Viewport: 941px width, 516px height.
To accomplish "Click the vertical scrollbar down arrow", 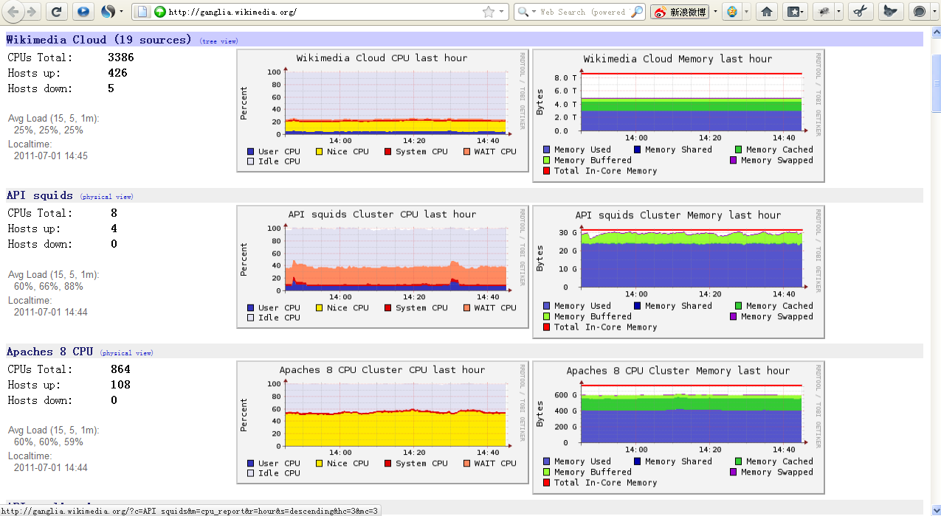I will 935,510.
